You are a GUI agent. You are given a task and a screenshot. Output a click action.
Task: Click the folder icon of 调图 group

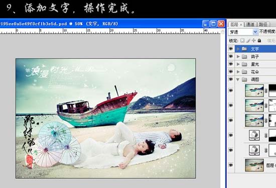pyautogui.click(x=244, y=79)
